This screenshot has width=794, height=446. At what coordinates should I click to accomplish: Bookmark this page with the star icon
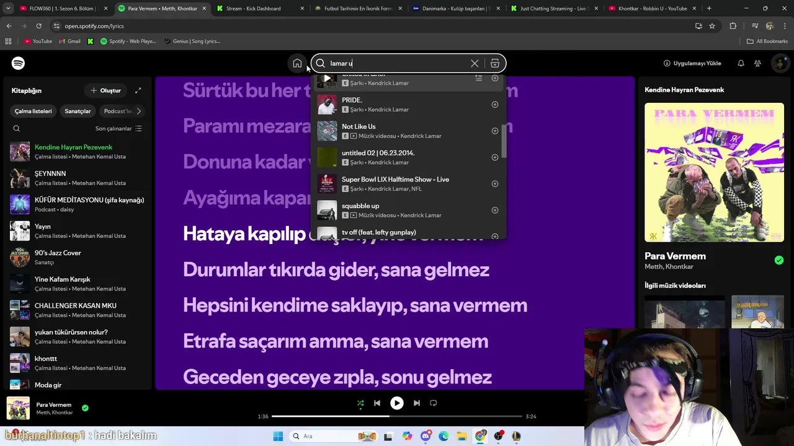point(712,26)
